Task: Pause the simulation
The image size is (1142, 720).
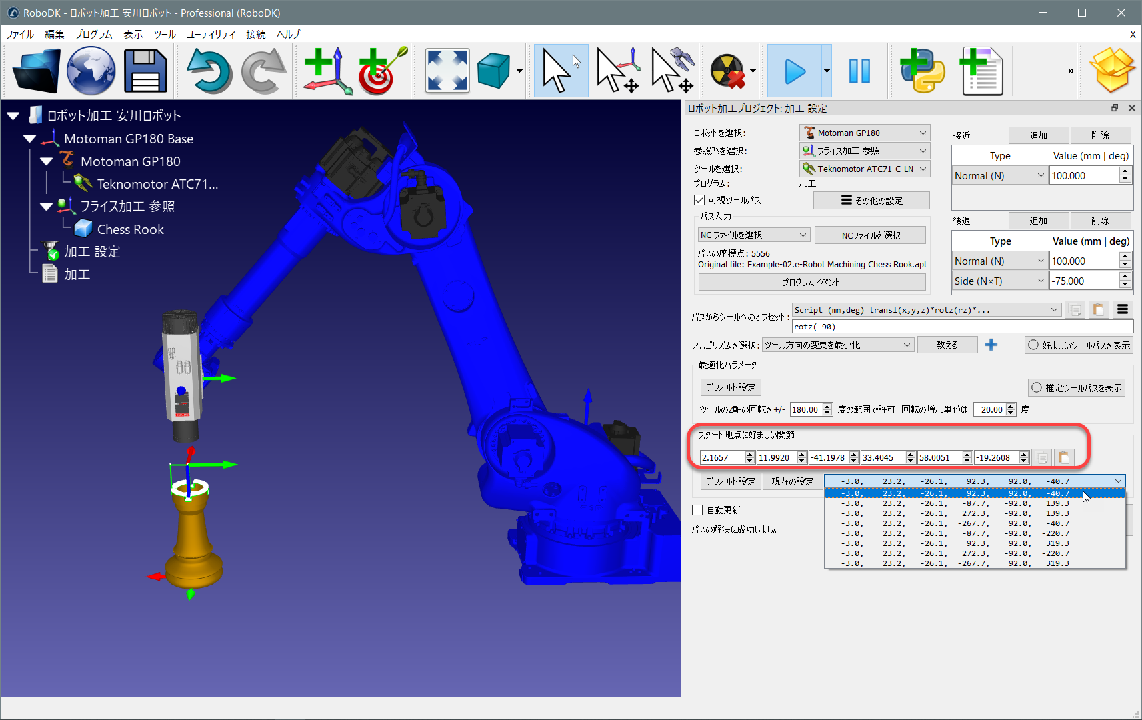Action: 859,71
